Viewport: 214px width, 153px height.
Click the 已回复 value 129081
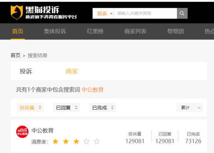165,141
